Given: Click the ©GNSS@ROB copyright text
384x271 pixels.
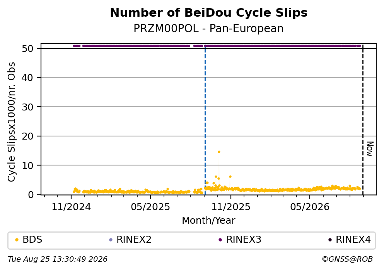Looking at the screenshot, I should (347, 259).
